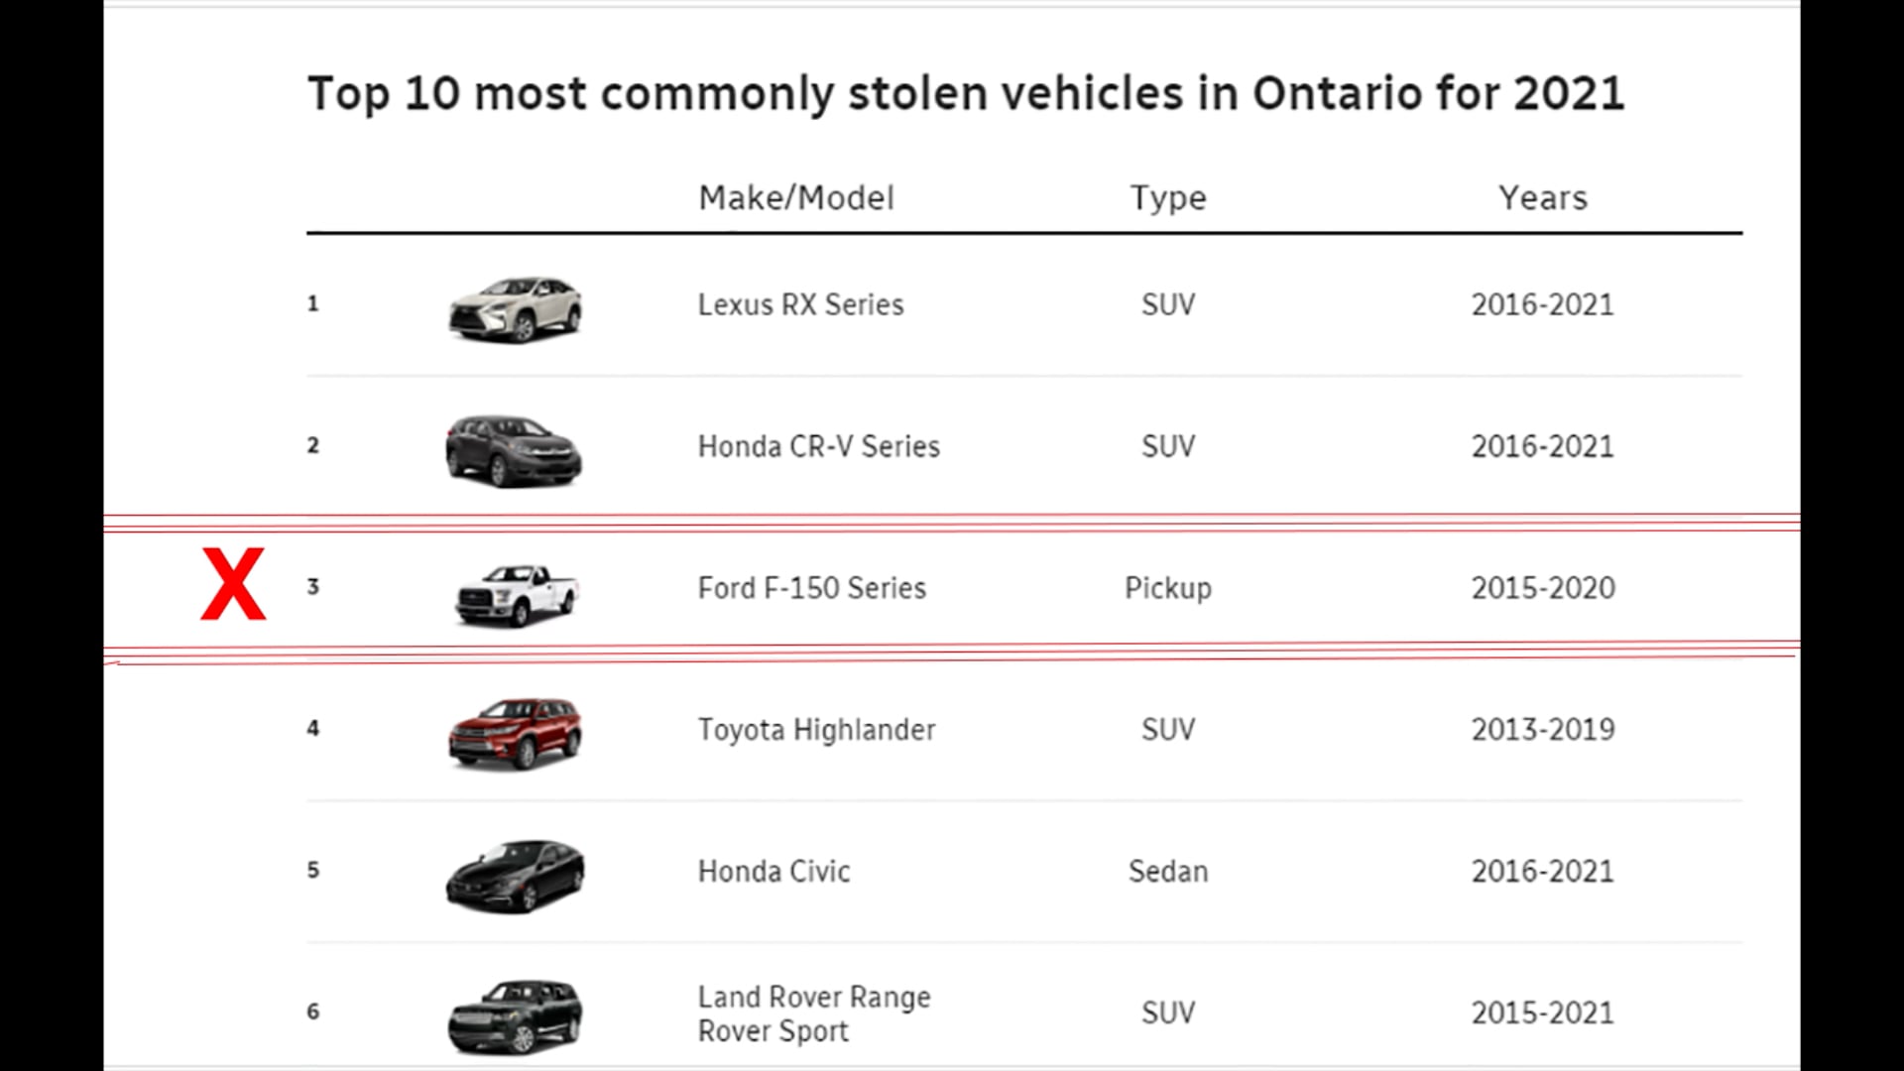Select the Type column header
Image resolution: width=1904 pixels, height=1071 pixels.
pos(1168,199)
